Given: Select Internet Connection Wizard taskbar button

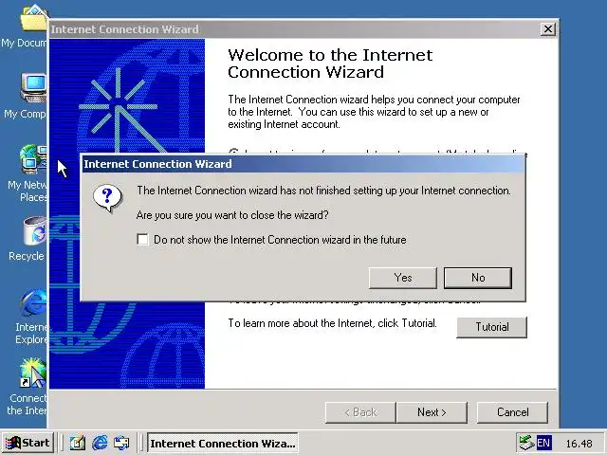Looking at the screenshot, I should pos(223,443).
